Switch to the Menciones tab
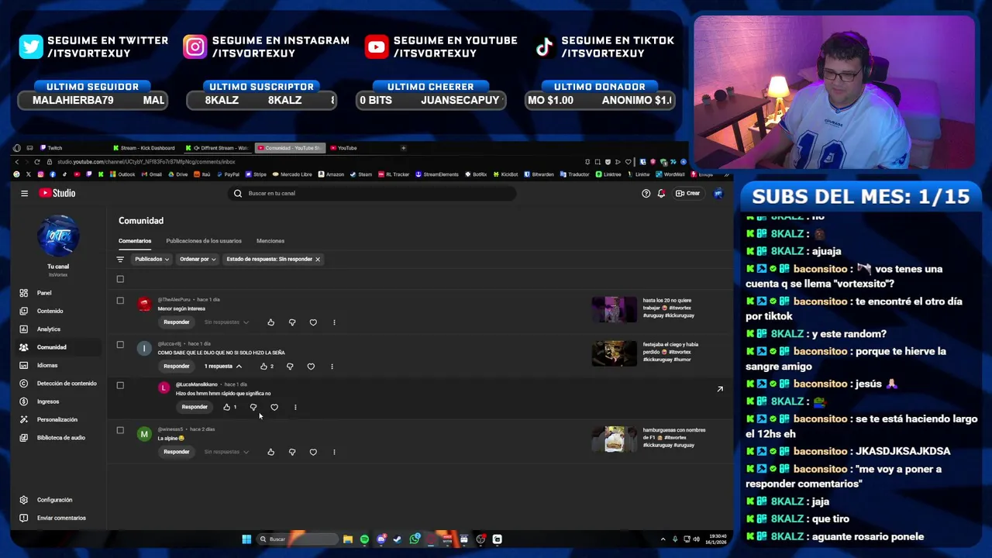 (x=270, y=241)
